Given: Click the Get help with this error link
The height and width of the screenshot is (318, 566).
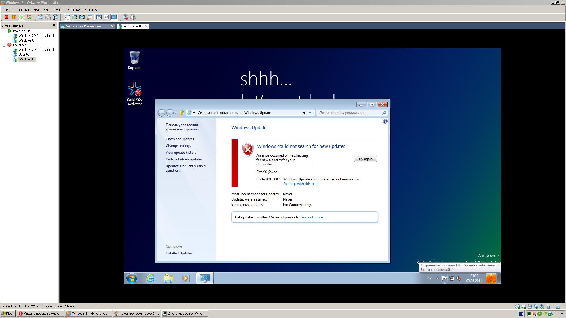Looking at the screenshot, I should pyautogui.click(x=301, y=184).
